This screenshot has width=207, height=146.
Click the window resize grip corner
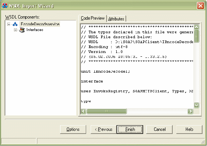tap(203, 142)
